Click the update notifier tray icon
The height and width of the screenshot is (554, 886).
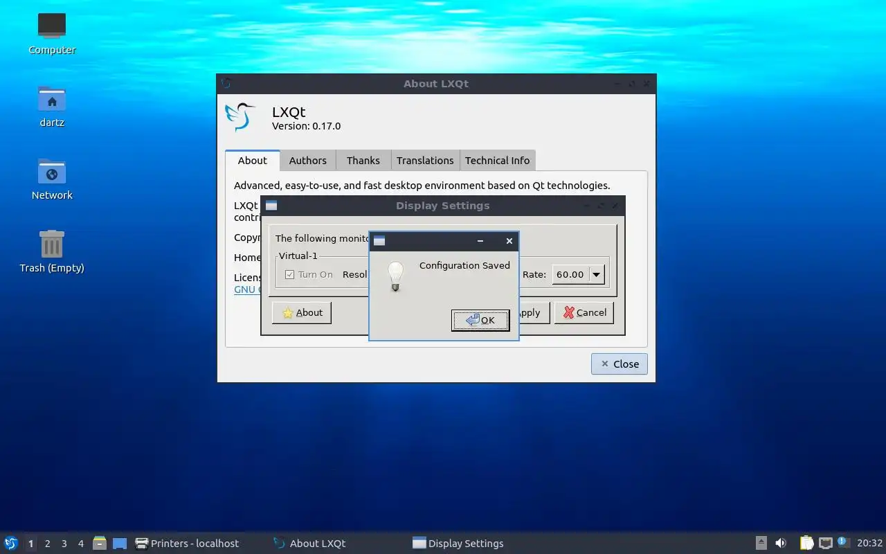842,542
